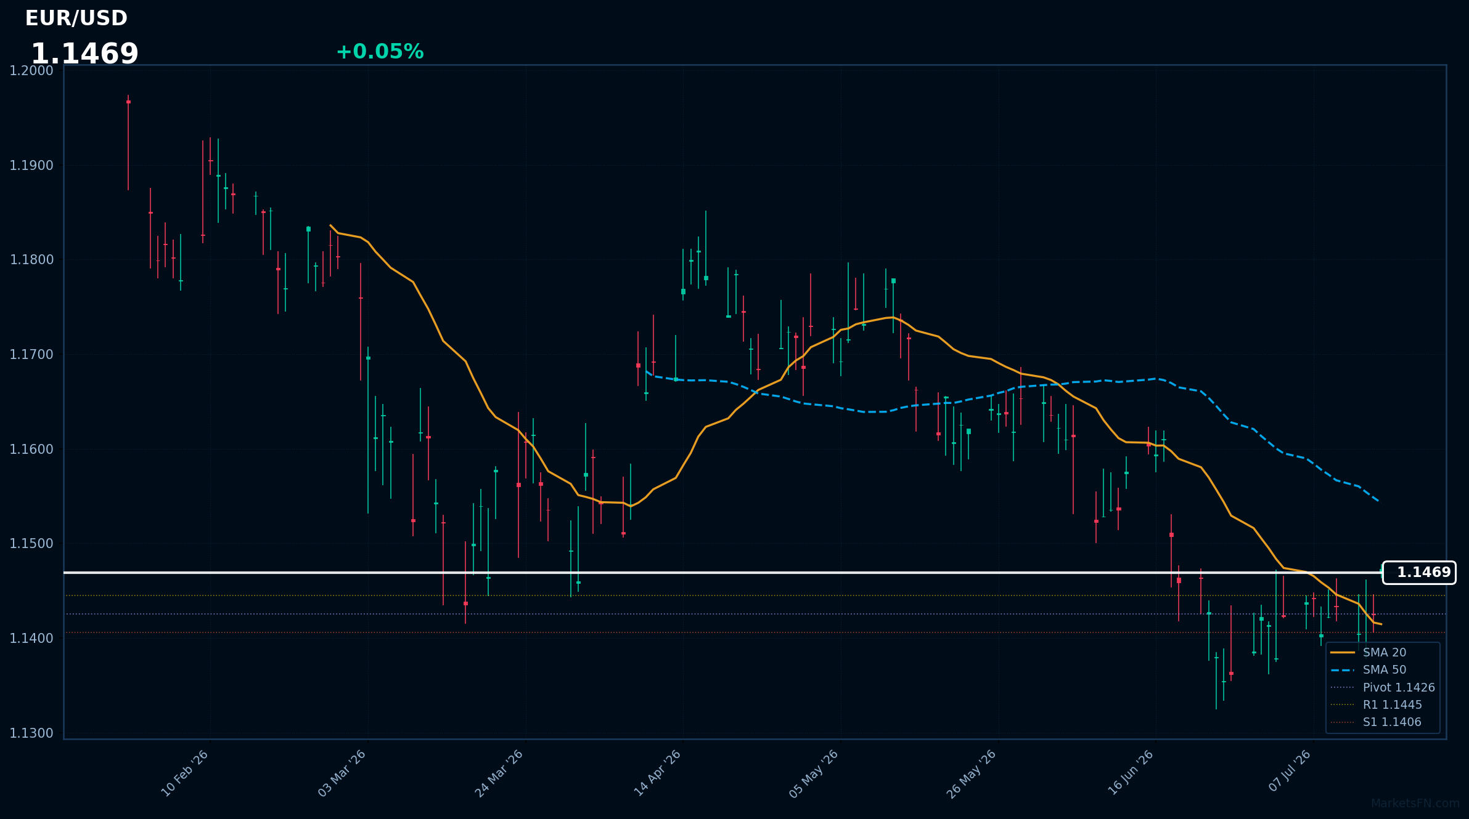The image size is (1469, 819).
Task: Click the 24 Mar '26 date label
Action: (499, 773)
